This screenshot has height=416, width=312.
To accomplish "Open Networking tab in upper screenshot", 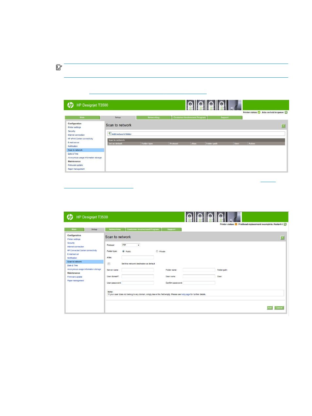I will [154, 118].
